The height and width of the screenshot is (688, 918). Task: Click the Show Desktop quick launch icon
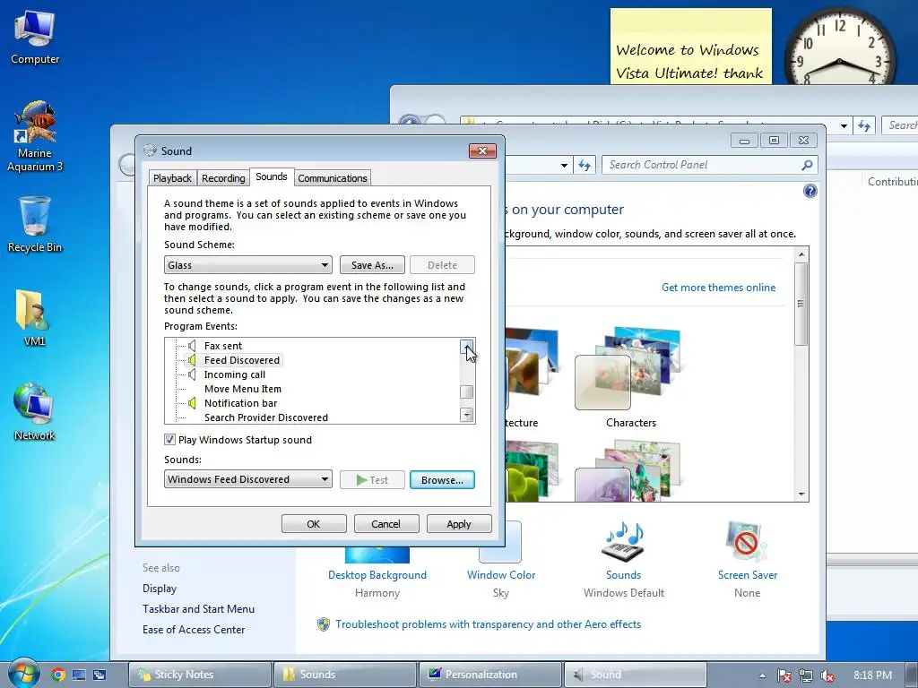pos(79,675)
